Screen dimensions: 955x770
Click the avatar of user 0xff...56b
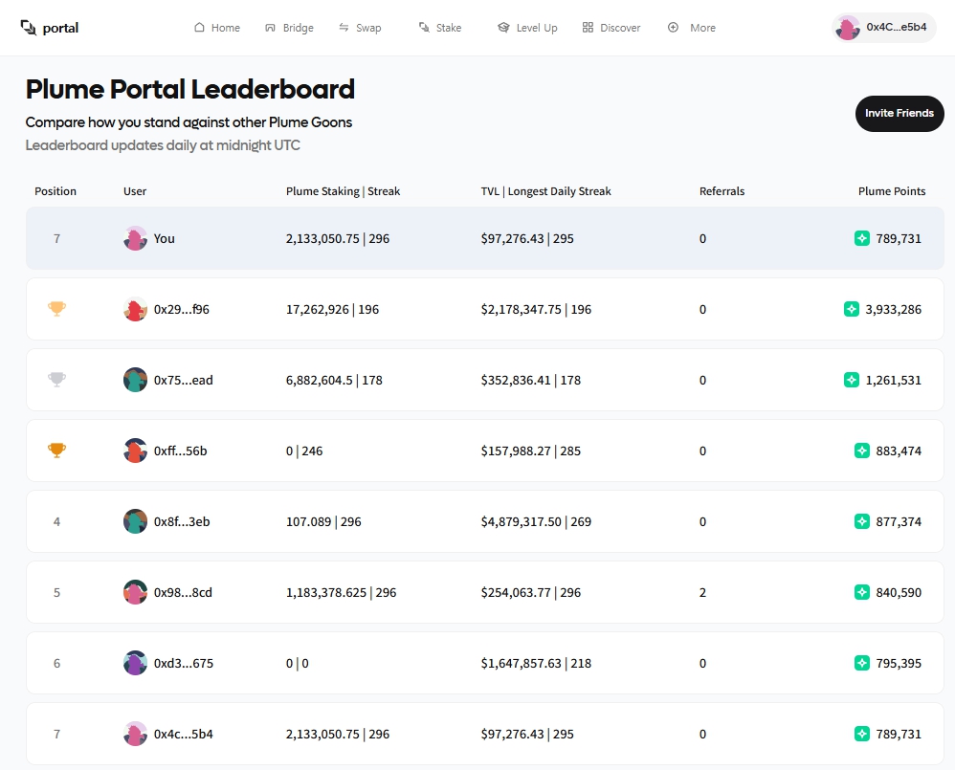pyautogui.click(x=135, y=451)
